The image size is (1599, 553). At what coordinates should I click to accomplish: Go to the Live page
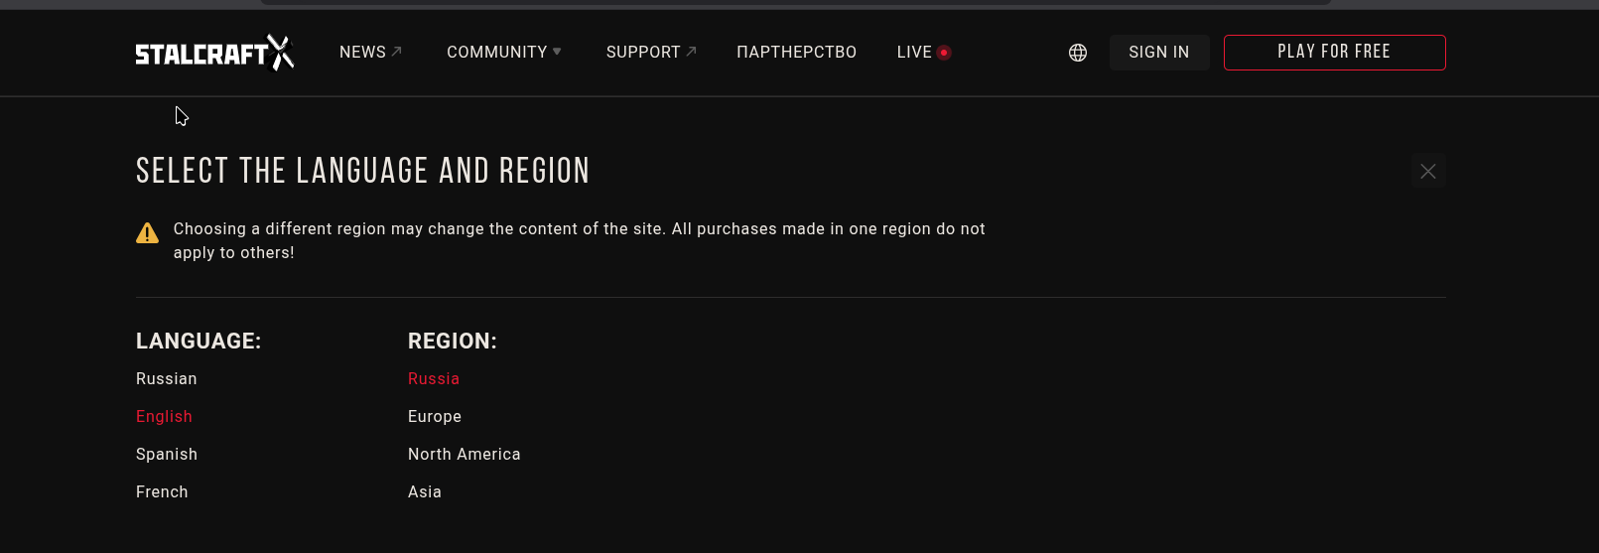pos(913,53)
